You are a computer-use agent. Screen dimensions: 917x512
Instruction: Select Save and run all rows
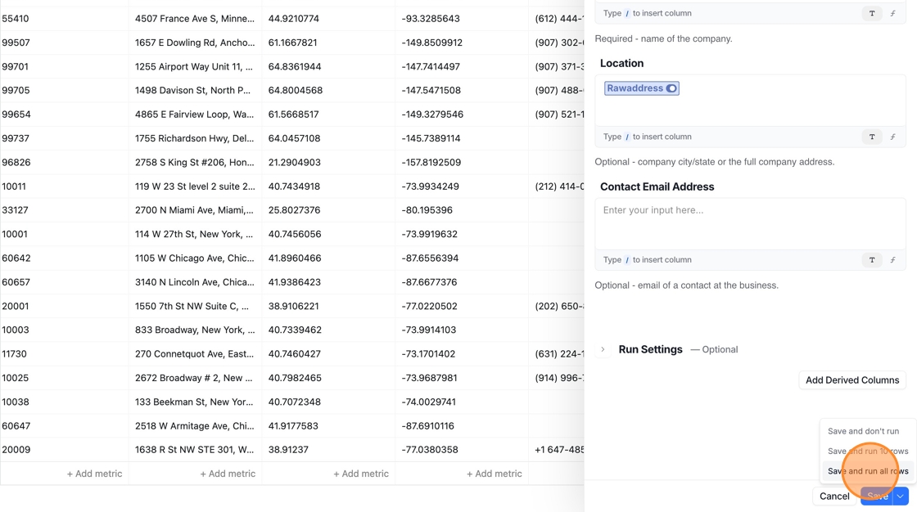click(x=868, y=471)
